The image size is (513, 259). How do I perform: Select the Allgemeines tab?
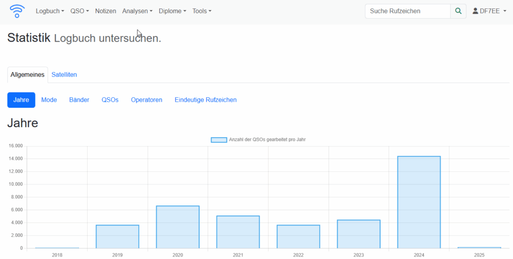(28, 75)
